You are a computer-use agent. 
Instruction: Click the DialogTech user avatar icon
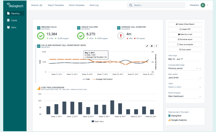[203, 5]
